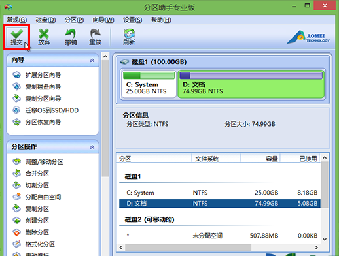The image size is (339, 256).
Task: Click the 磁盘2 (可移动的) group header
Action: click(149, 219)
